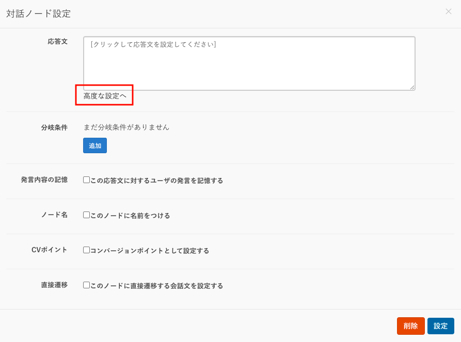Click the 応答文 field heading

pyautogui.click(x=57, y=41)
